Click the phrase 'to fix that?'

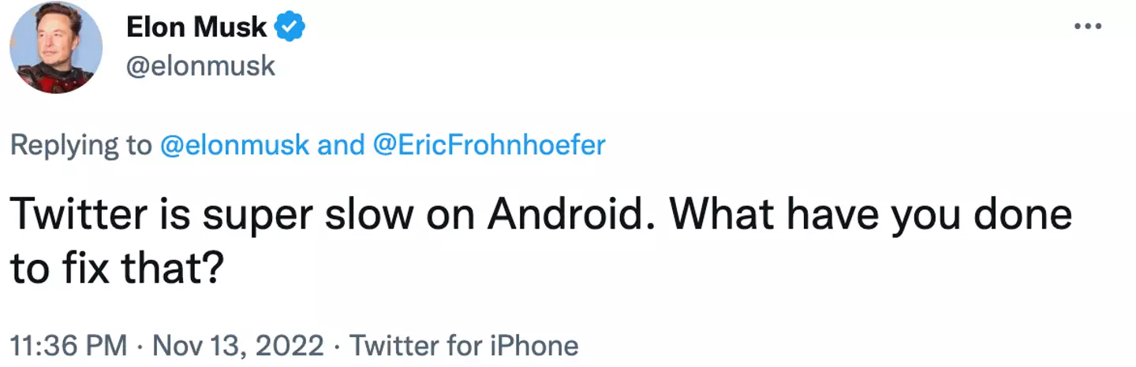point(118,269)
